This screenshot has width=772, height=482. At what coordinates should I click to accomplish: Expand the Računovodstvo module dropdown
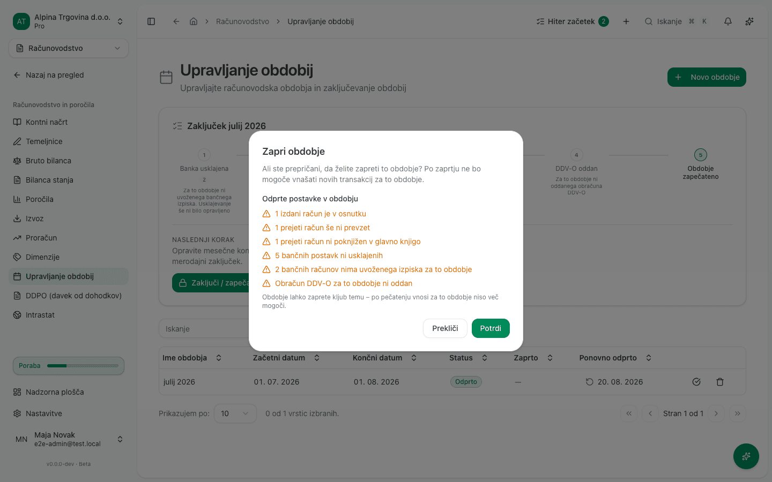(x=69, y=48)
